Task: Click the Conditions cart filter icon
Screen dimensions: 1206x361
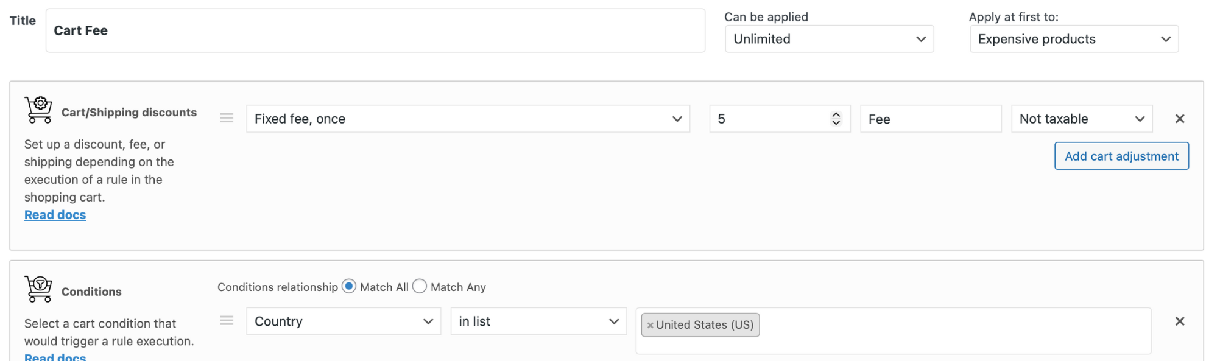Action: click(38, 289)
